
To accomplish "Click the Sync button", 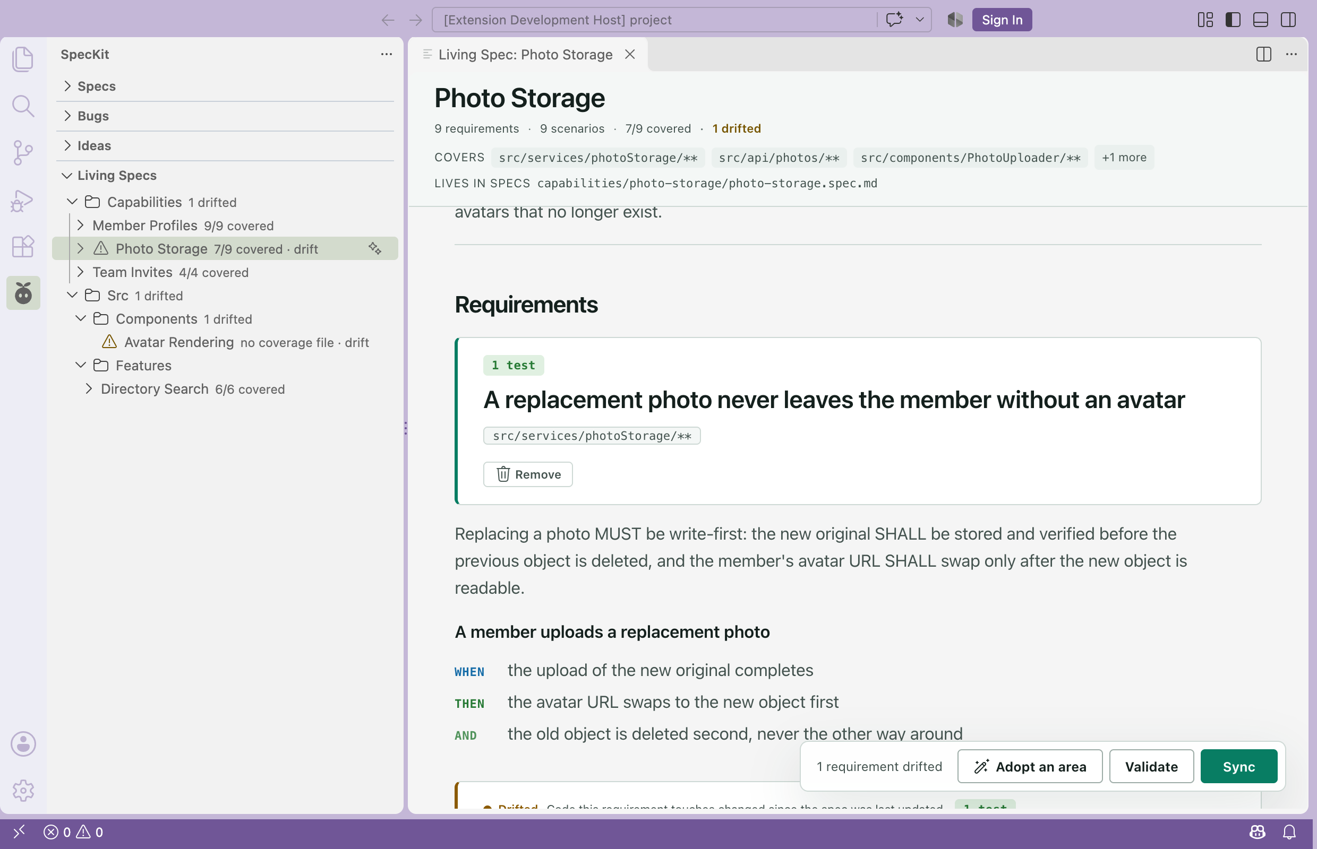I will coord(1238,766).
